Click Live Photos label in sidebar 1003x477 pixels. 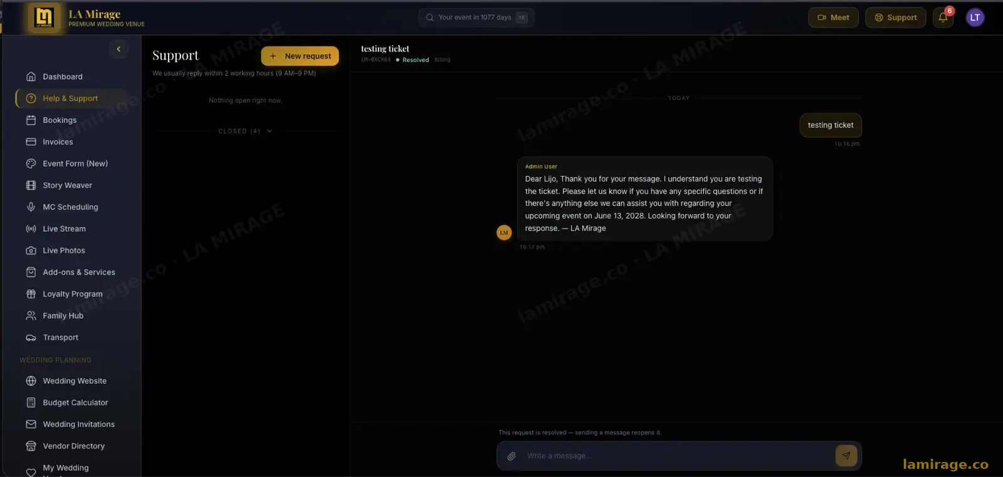click(64, 250)
